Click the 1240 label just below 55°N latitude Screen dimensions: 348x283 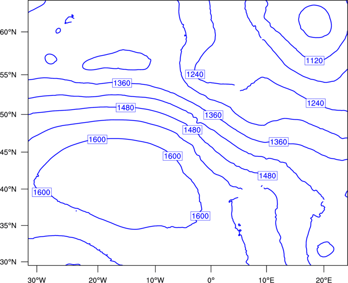coord(195,74)
